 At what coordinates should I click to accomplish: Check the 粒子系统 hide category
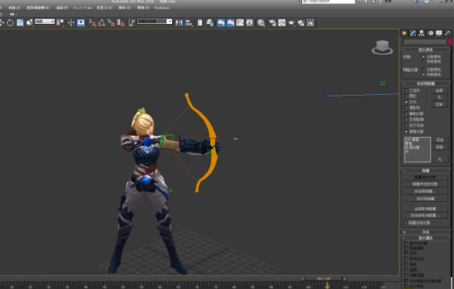(406, 126)
